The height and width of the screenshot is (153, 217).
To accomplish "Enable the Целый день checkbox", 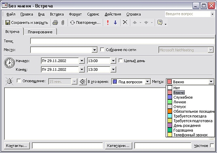I will pos(121,61).
